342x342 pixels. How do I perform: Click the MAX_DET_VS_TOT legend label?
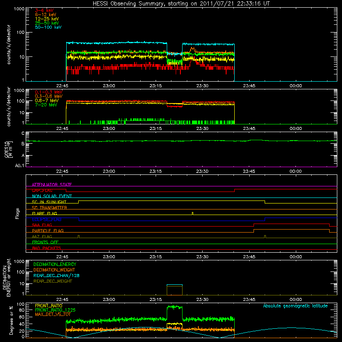point(53,314)
